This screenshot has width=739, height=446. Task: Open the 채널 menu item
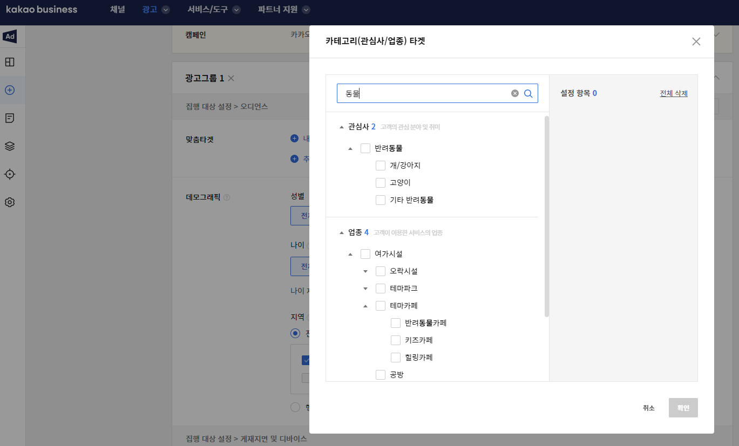coord(117,10)
